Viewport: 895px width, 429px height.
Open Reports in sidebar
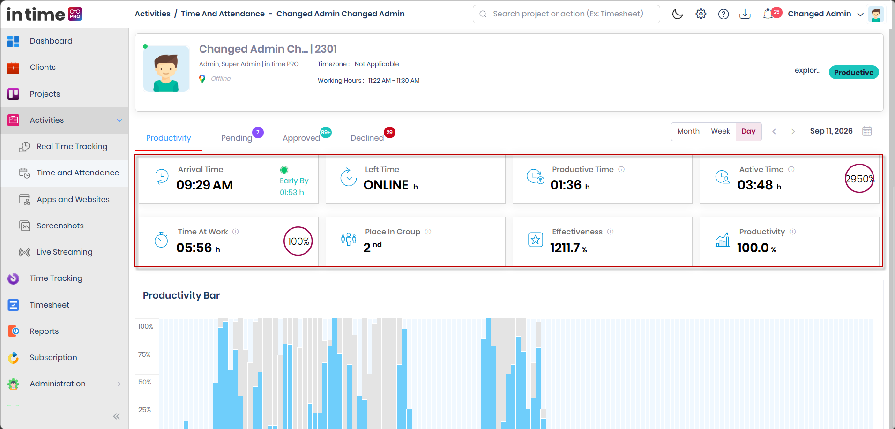click(x=64, y=331)
